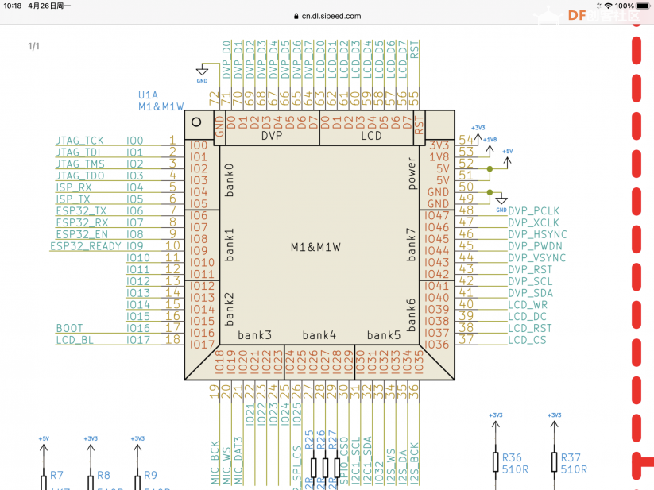
Task: Tap the power section label on the chip
Action: pyautogui.click(x=412, y=173)
